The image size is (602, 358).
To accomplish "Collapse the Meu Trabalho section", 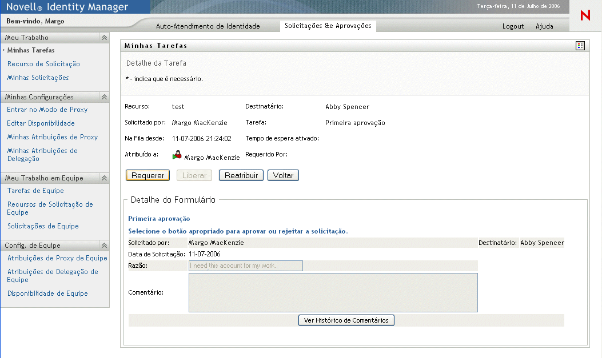I will click(104, 38).
